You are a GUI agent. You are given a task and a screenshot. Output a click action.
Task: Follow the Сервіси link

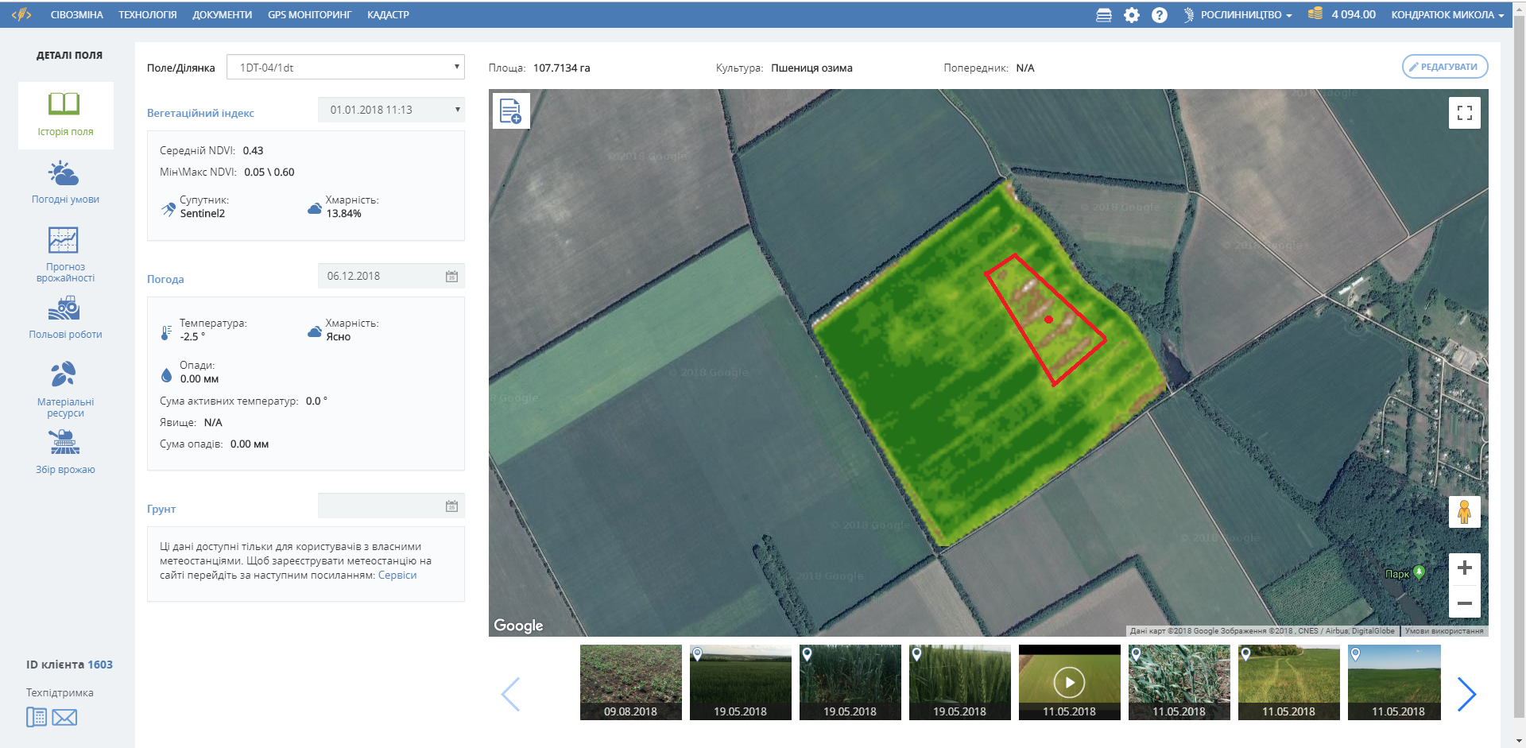click(397, 576)
